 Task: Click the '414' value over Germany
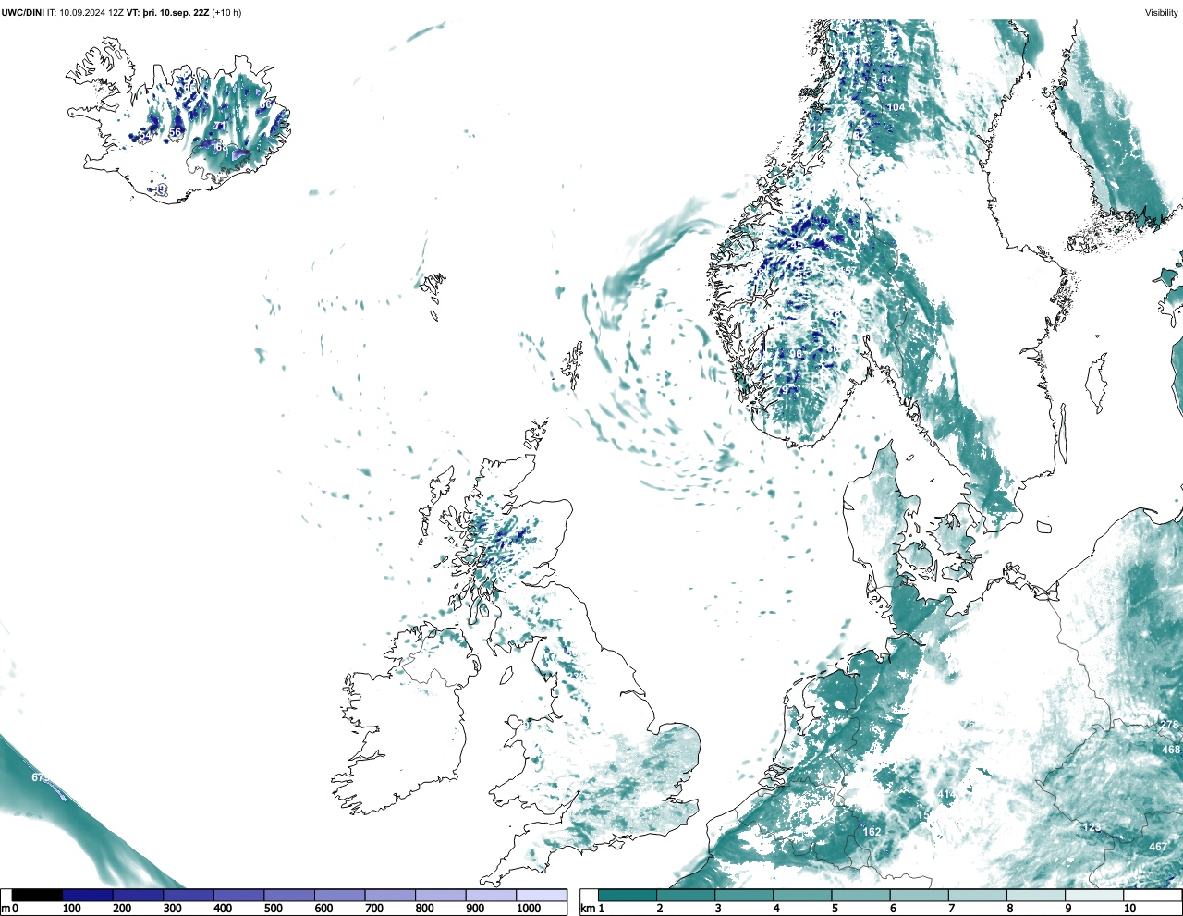[x=946, y=795]
